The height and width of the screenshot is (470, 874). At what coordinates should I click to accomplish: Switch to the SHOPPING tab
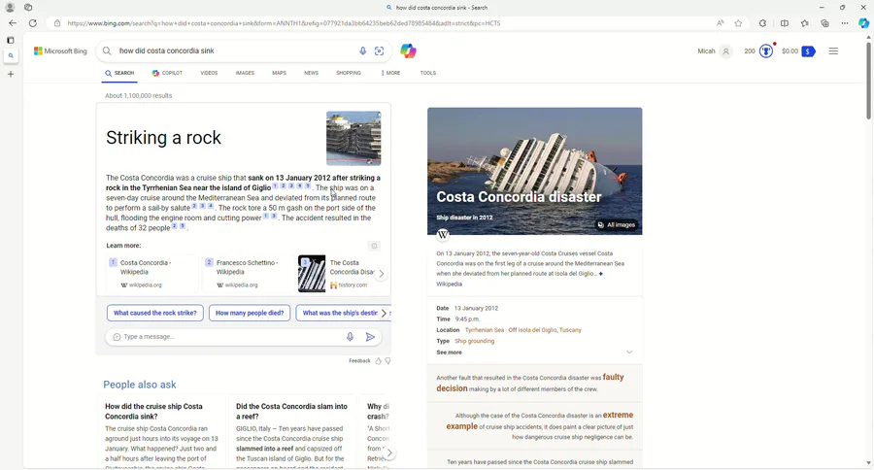coord(349,73)
